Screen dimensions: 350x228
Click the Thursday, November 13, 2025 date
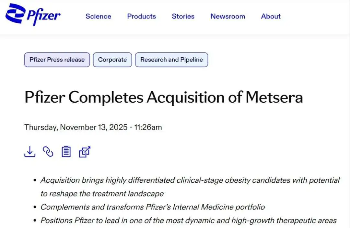(76, 127)
